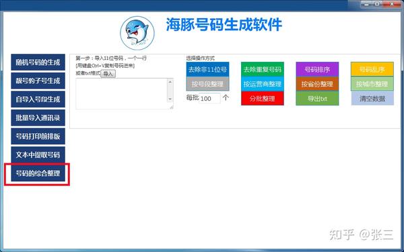Open 随机号码的生成 sidebar tab
The image size is (404, 252).
coord(38,62)
